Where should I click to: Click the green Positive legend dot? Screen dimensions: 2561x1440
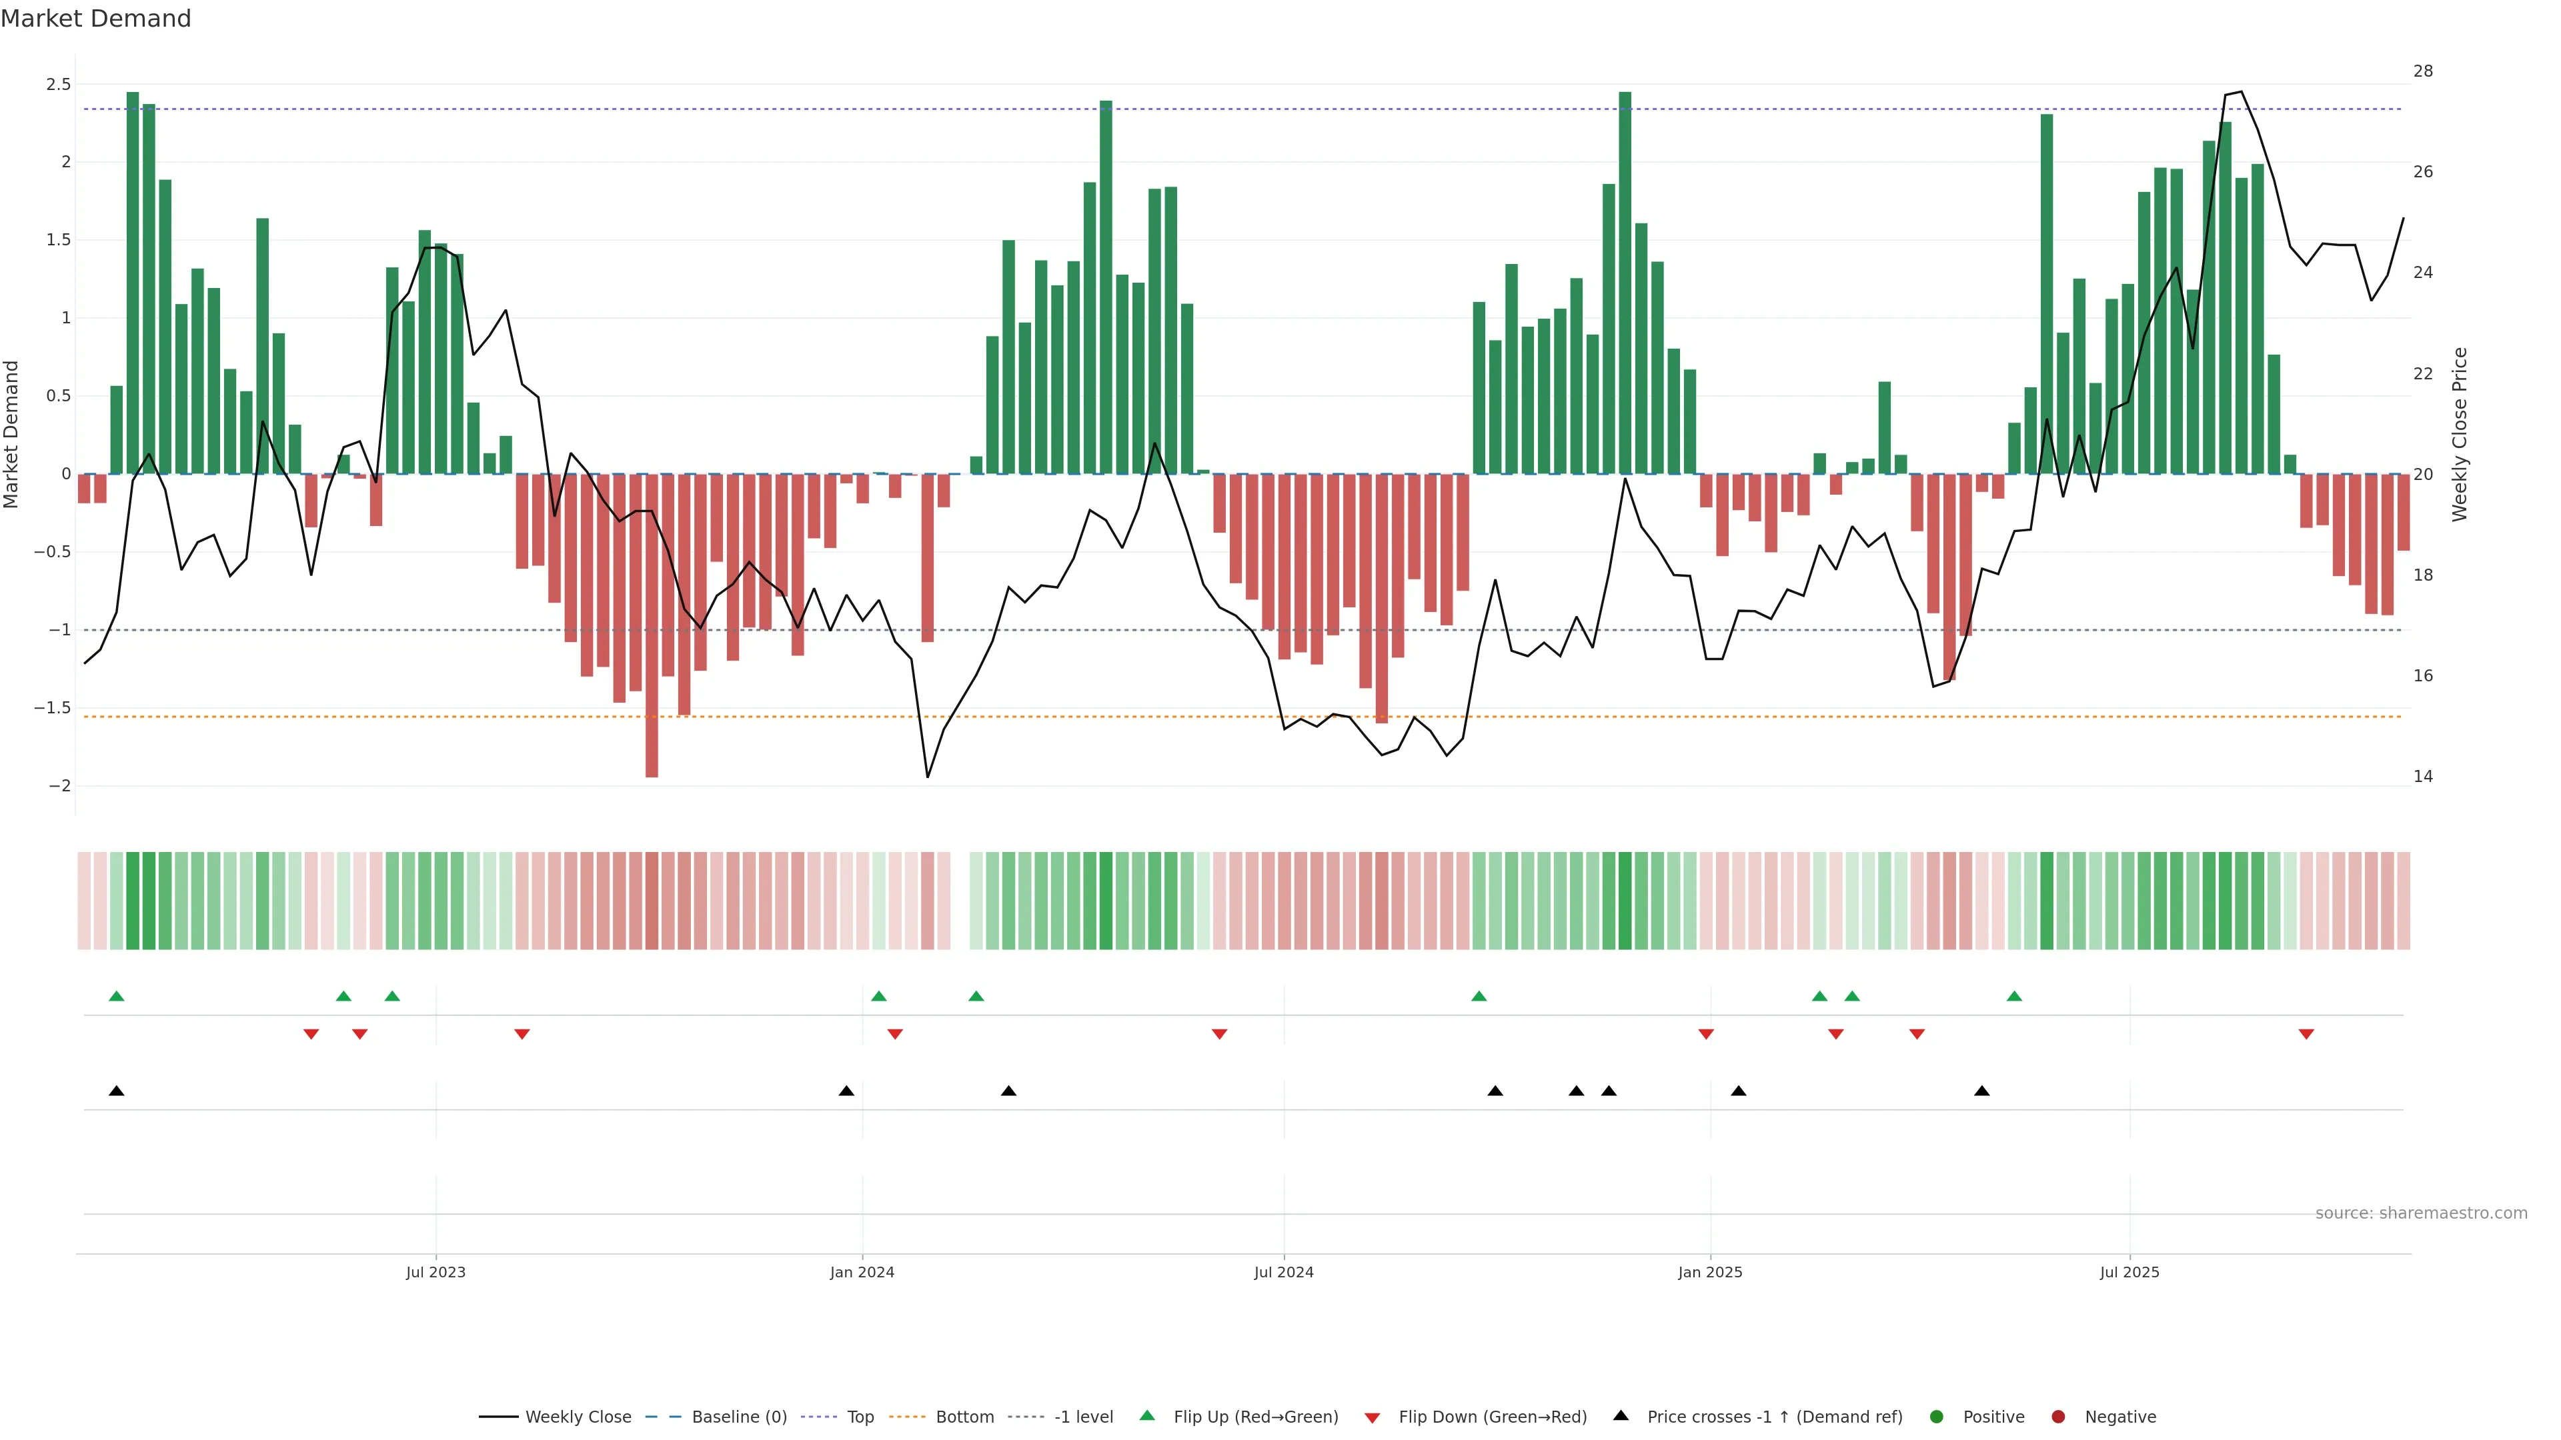1935,1417
